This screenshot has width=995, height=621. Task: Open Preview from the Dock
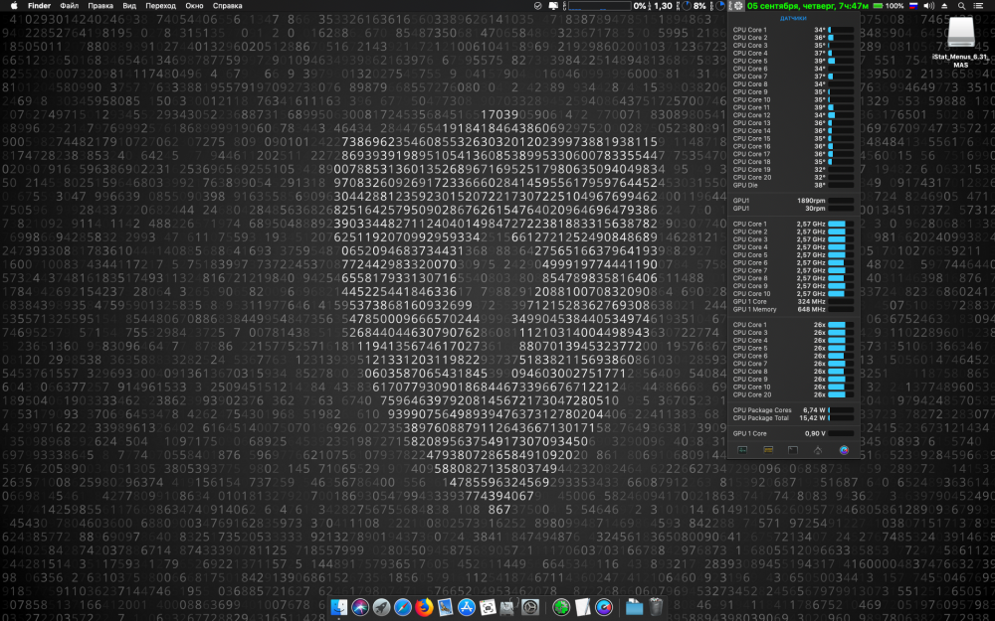click(x=445, y=607)
